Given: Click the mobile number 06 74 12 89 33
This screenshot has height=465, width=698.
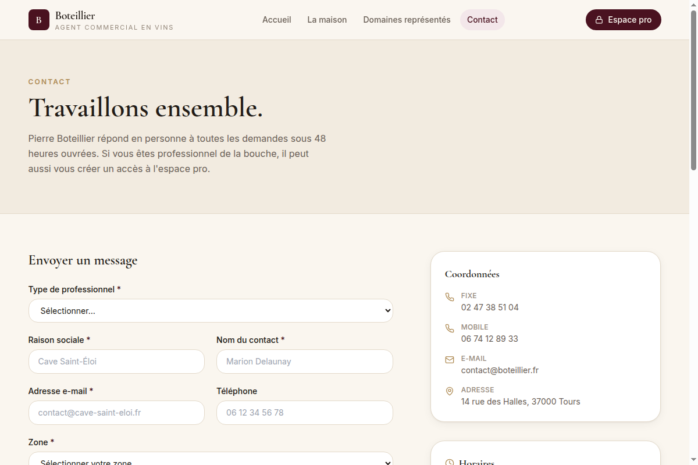Looking at the screenshot, I should pos(490,339).
